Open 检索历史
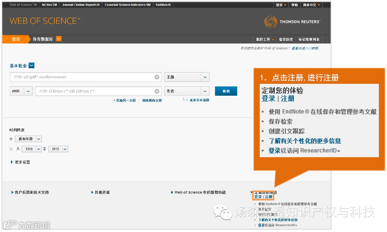The image size is (387, 232). [x=286, y=39]
